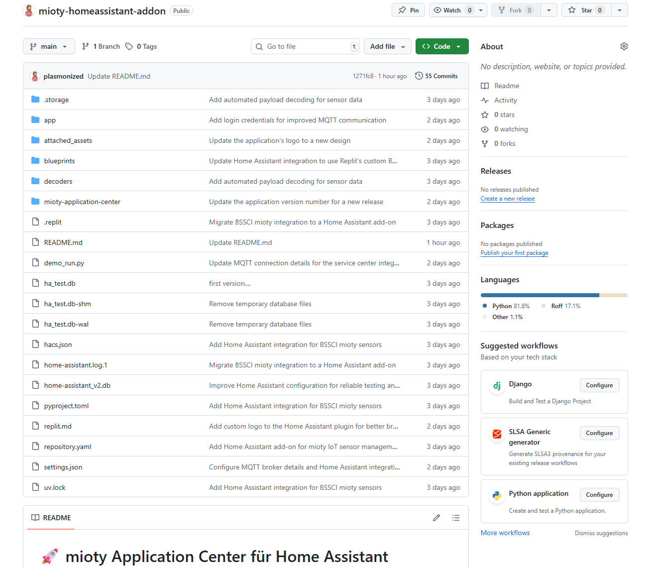The width and height of the screenshot is (653, 568).
Task: Open the main branch selector dropdown
Action: 49,46
